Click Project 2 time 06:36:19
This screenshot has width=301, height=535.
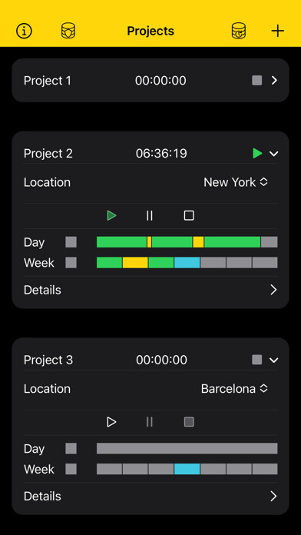point(161,154)
